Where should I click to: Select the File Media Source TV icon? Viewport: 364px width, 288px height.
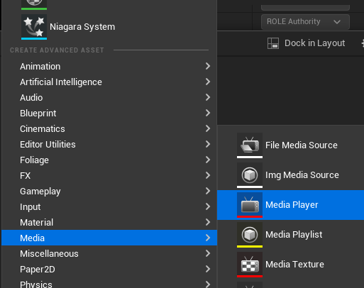250,145
